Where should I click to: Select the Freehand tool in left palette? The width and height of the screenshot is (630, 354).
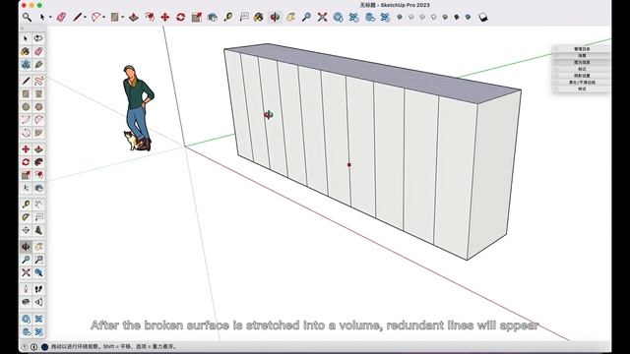point(38,81)
